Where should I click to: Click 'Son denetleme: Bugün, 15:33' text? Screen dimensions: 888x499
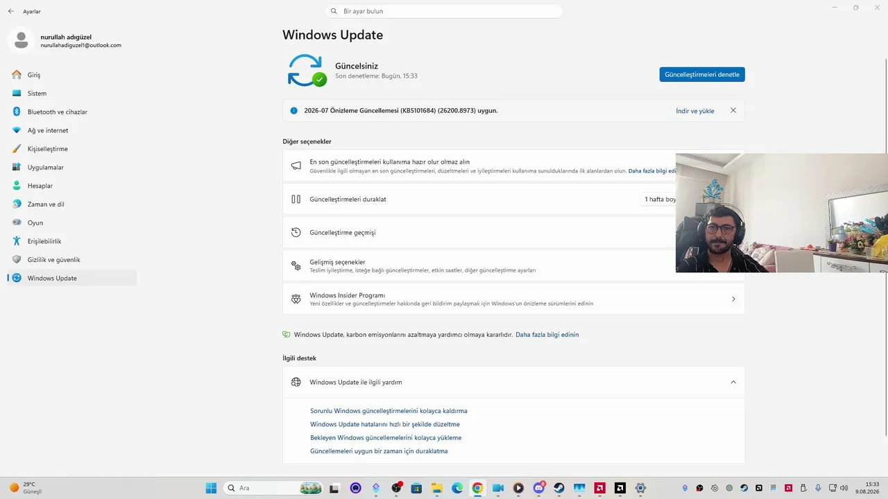[376, 76]
